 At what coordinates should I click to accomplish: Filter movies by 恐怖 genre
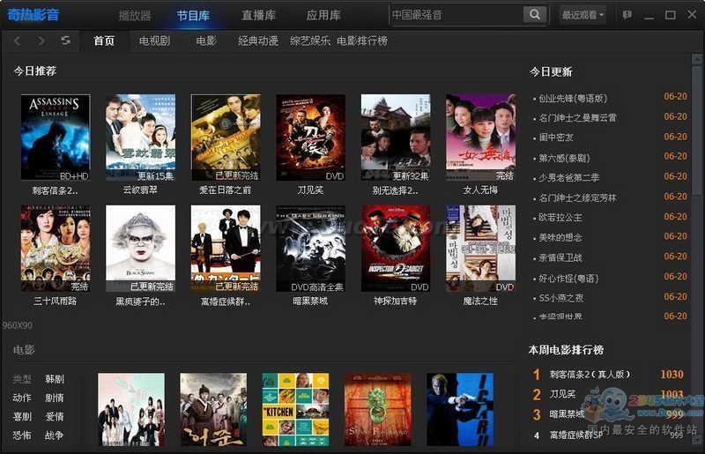point(22,435)
